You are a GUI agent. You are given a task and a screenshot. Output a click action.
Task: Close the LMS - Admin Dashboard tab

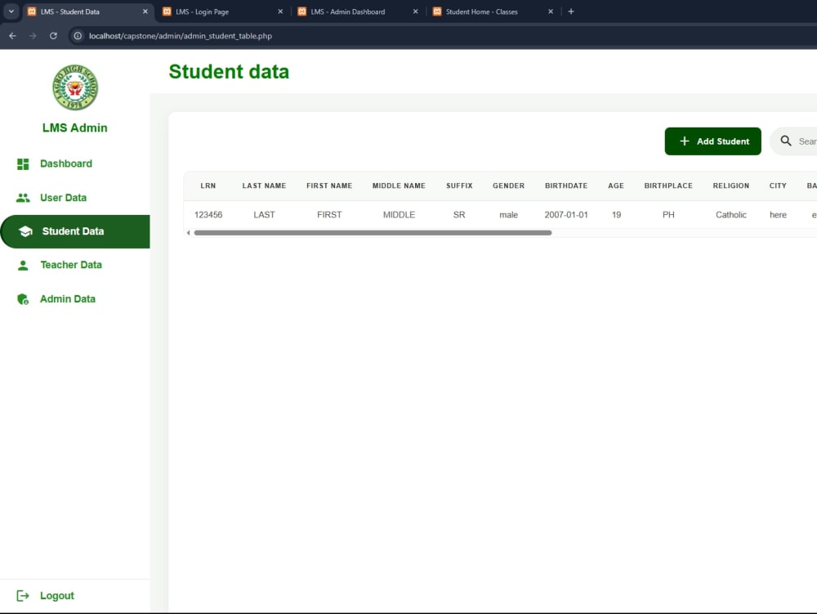click(x=415, y=11)
